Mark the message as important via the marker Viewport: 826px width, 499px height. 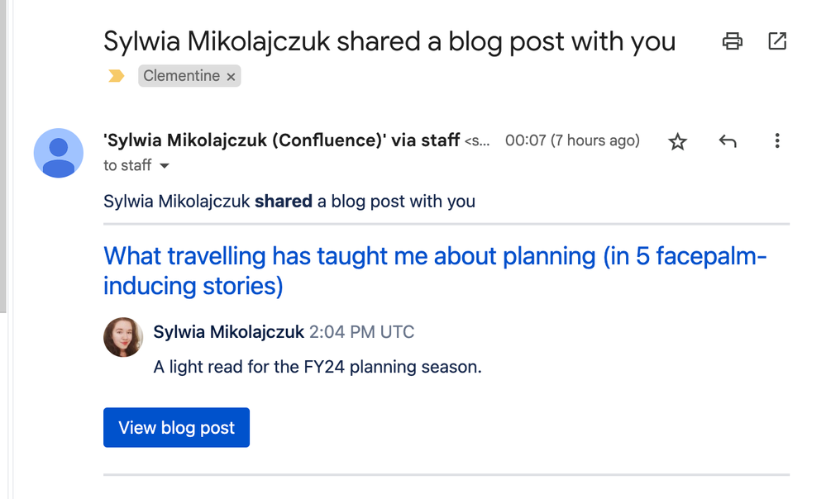point(117,75)
